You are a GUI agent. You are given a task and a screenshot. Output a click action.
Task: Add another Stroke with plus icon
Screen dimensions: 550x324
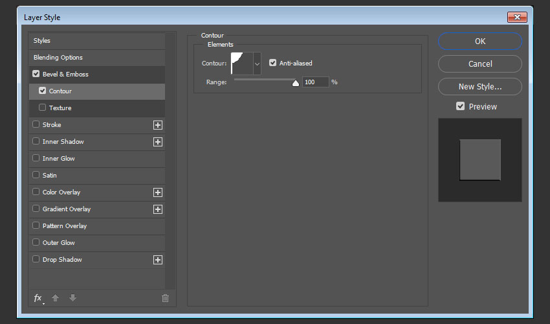tap(157, 125)
